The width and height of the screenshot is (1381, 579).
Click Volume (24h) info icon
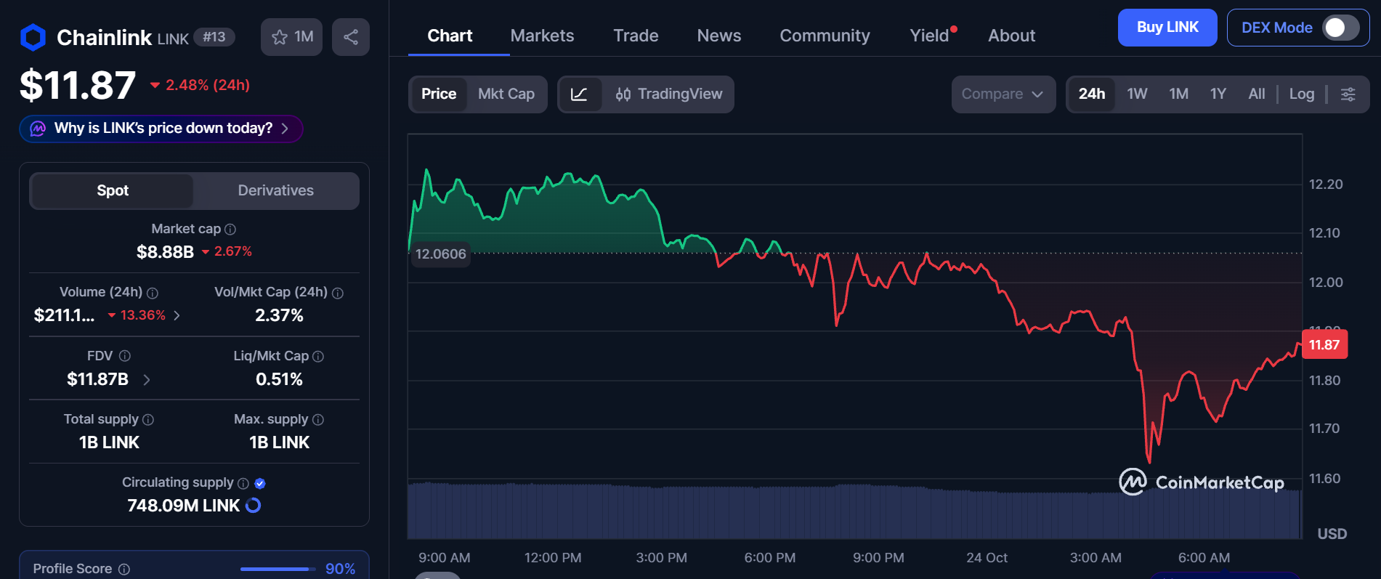pyautogui.click(x=153, y=293)
